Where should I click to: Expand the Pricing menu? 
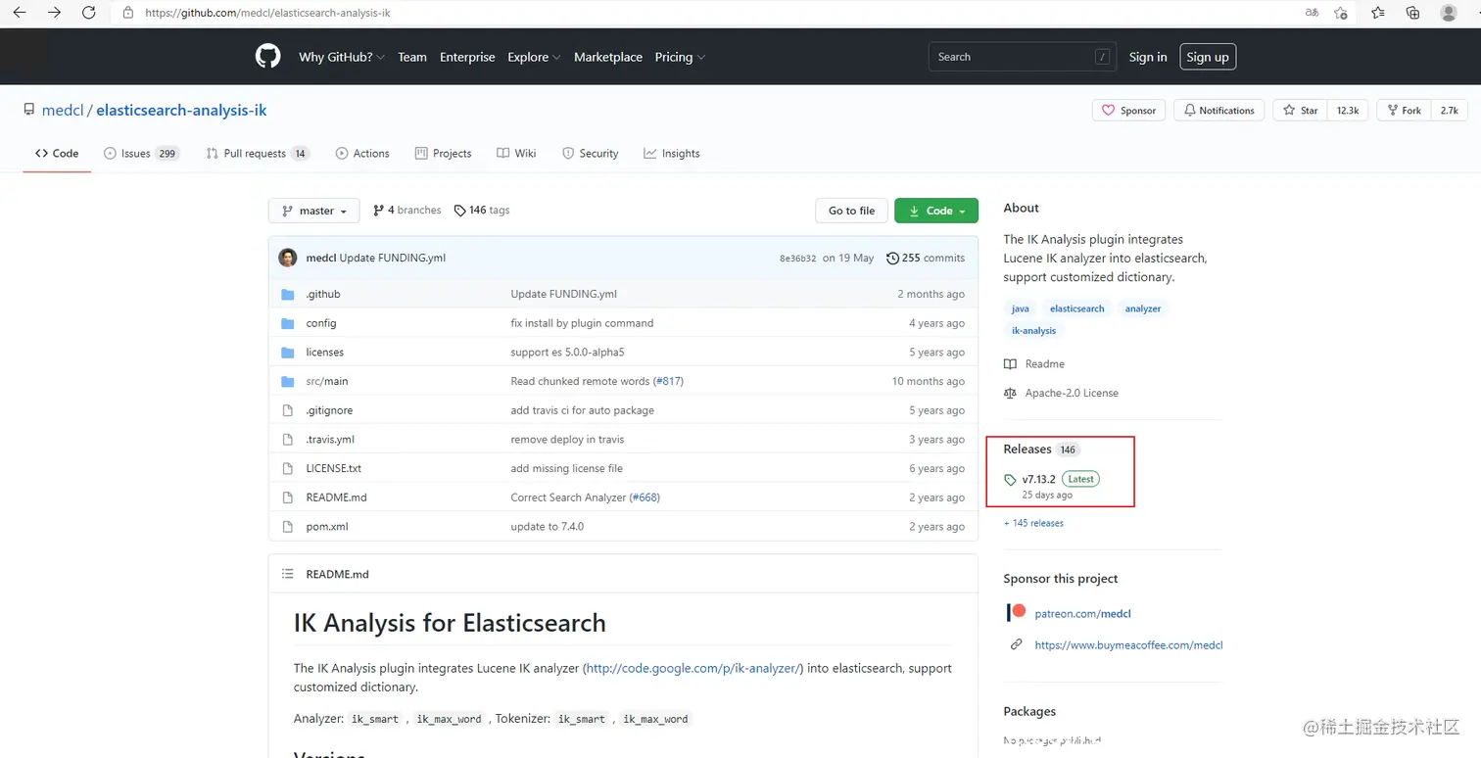[x=680, y=57]
